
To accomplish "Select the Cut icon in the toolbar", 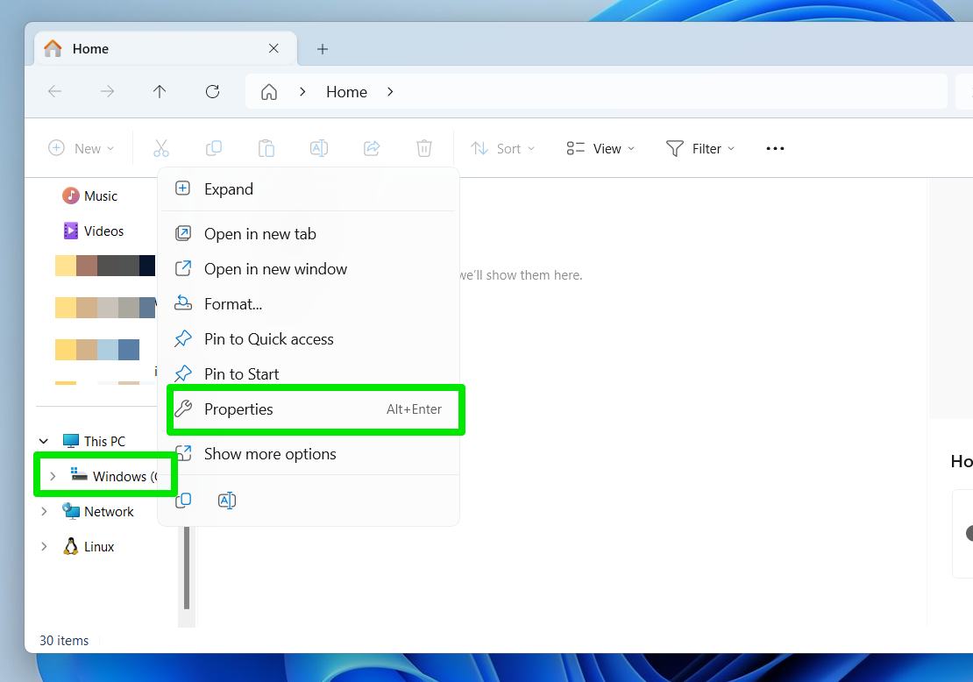I will pos(161,148).
